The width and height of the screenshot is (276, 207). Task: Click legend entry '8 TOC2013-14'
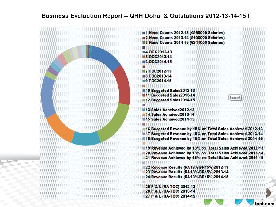[x=157, y=76]
